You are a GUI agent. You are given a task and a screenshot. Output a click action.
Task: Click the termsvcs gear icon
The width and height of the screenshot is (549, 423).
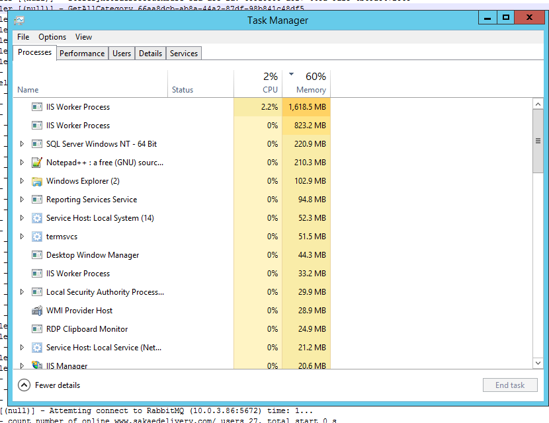pos(37,237)
